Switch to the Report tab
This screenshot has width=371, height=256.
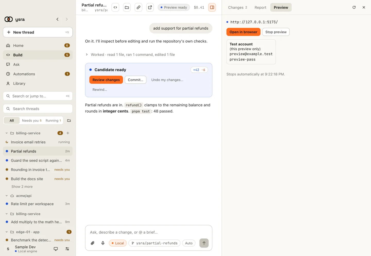point(260,7)
